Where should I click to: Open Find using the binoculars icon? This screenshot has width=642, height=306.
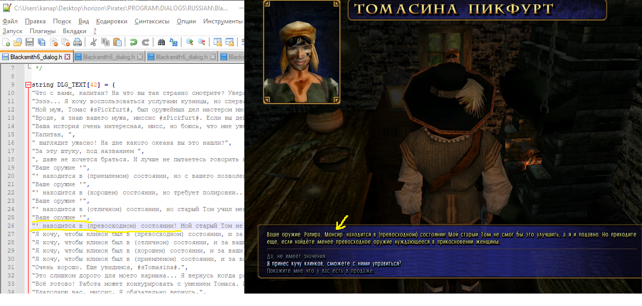coord(162,43)
